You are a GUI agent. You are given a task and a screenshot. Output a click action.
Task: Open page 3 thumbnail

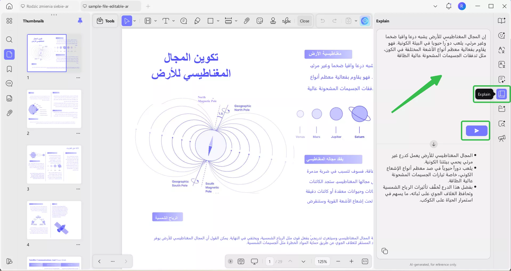(54, 165)
